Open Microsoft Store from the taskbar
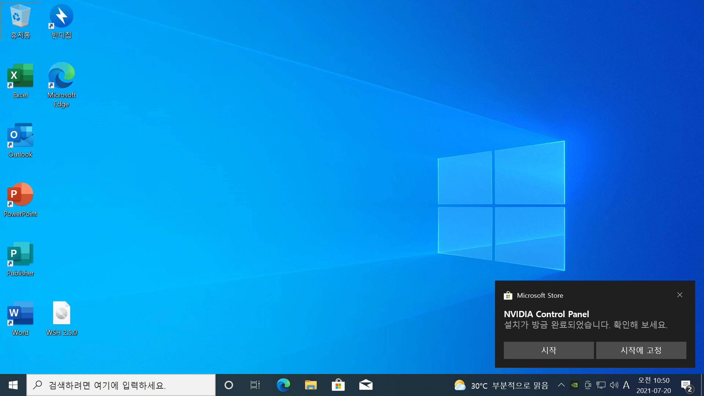Viewport: 704px width, 396px height. click(338, 385)
